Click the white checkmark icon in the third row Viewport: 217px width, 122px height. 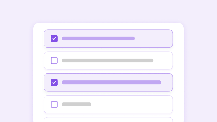point(54,82)
